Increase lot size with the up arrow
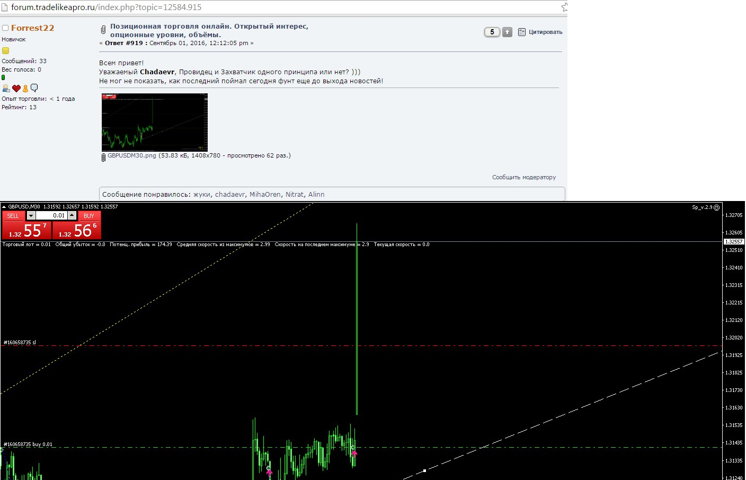Screen dimensions: 746x480 click(72, 215)
